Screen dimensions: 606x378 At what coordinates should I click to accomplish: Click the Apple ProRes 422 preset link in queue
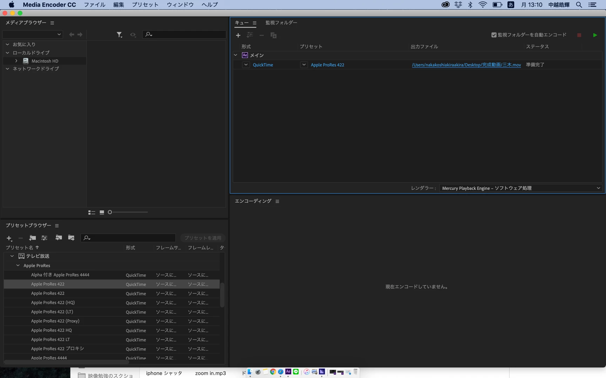(x=328, y=65)
